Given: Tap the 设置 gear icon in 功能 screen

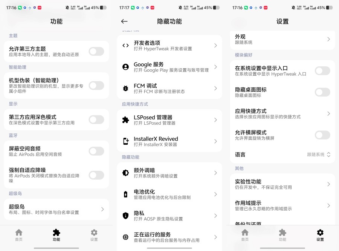Looking at the screenshot, I should click(x=94, y=233).
